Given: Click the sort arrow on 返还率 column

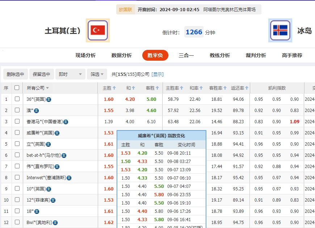Looking at the screenshot, I should [x=246, y=88].
